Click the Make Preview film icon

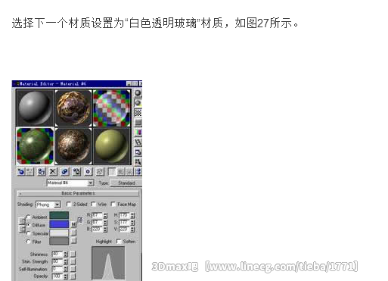tap(138, 142)
